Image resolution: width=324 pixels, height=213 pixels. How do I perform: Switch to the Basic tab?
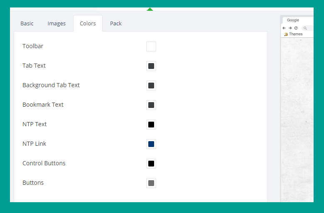click(x=27, y=24)
